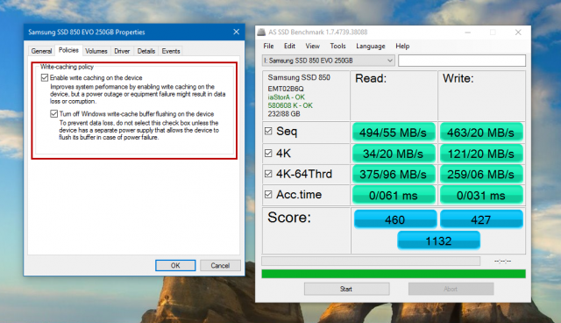Switch to the Volumes tab
This screenshot has height=323, width=561.
[x=96, y=51]
